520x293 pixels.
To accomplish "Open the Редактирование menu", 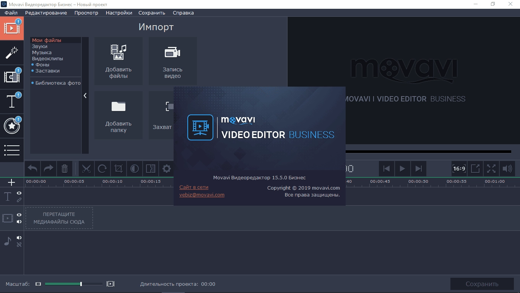I will (x=46, y=13).
